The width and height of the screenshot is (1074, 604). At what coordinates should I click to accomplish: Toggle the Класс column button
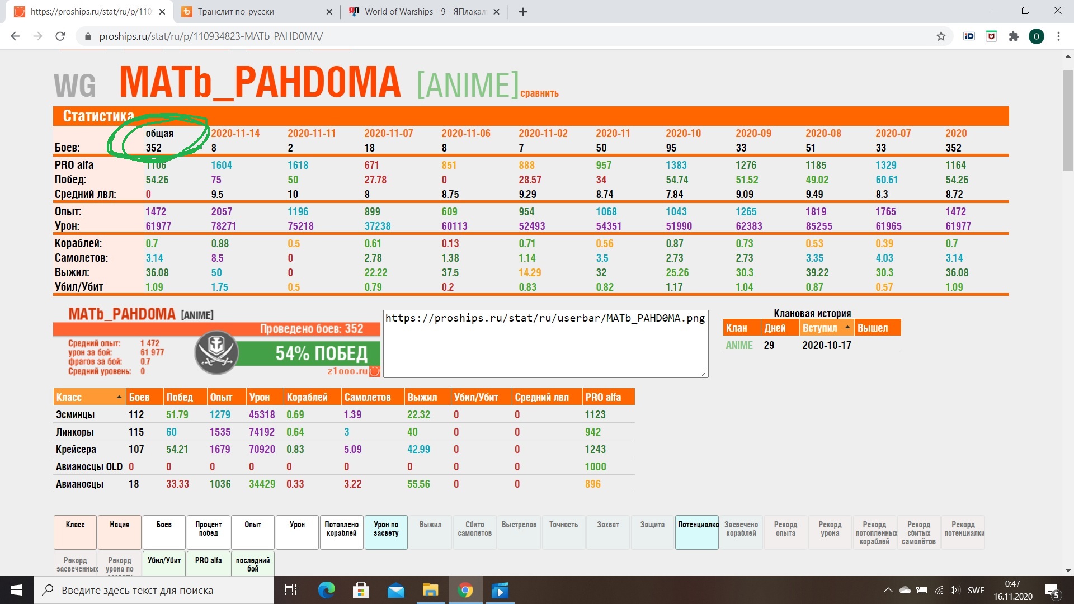[x=75, y=532]
